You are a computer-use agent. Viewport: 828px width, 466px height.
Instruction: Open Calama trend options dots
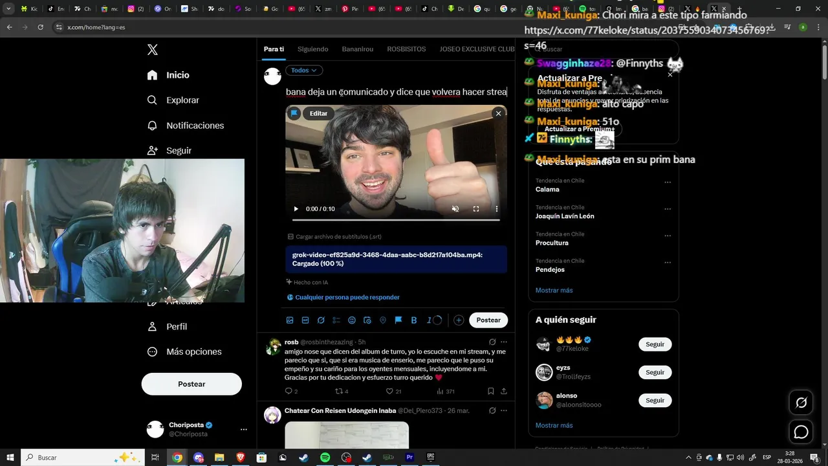click(x=668, y=183)
